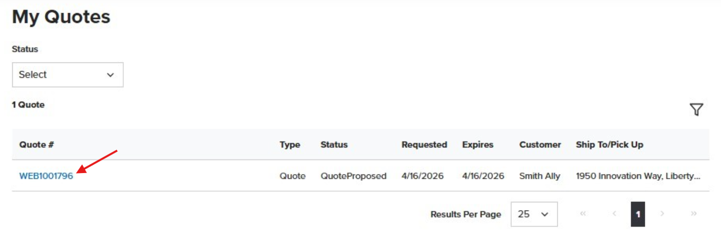Click the Smith Ally customer cell

pyautogui.click(x=540, y=176)
